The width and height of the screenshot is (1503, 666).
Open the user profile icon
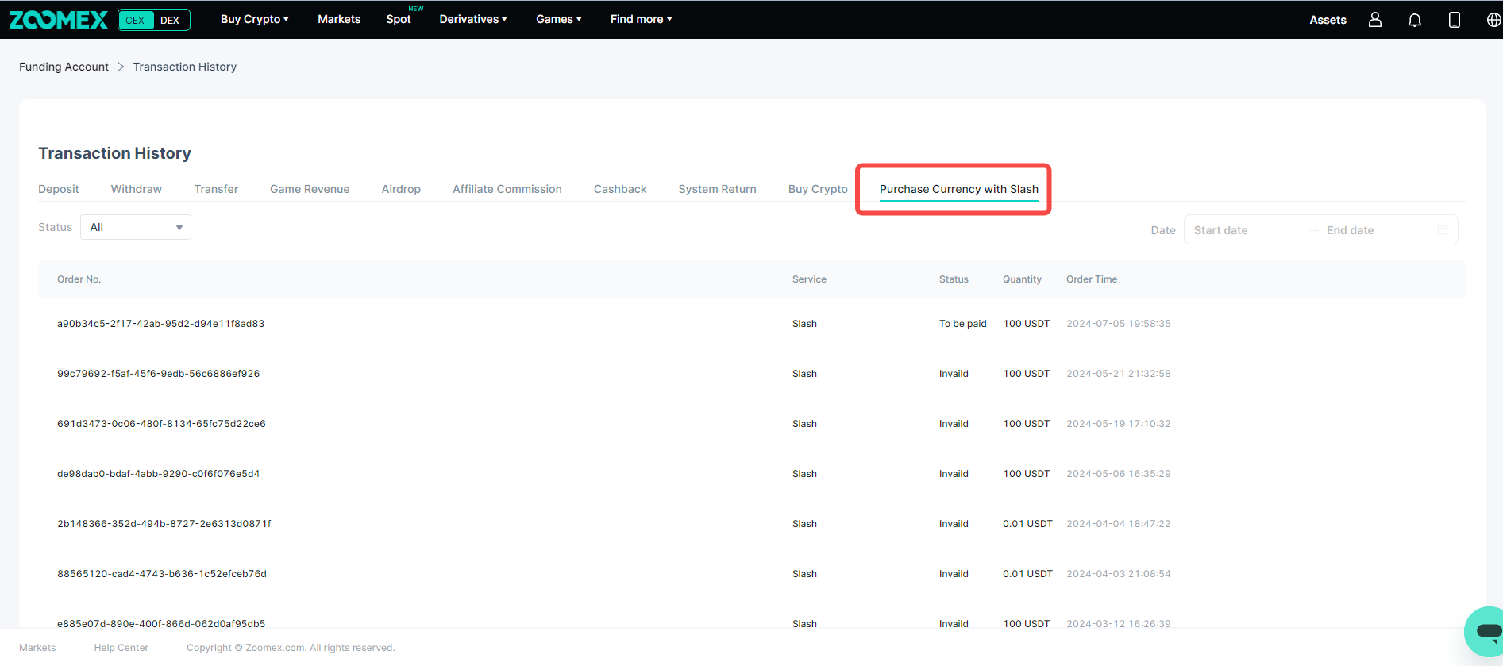tap(1374, 20)
